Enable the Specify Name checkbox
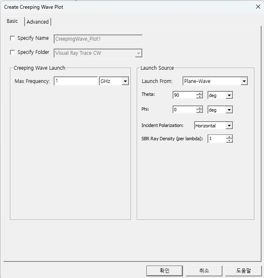The image size is (264, 278). 12,38
